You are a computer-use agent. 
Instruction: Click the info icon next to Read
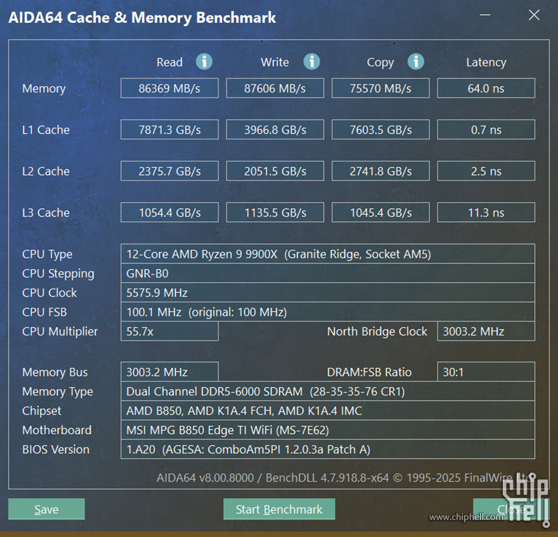tap(204, 62)
